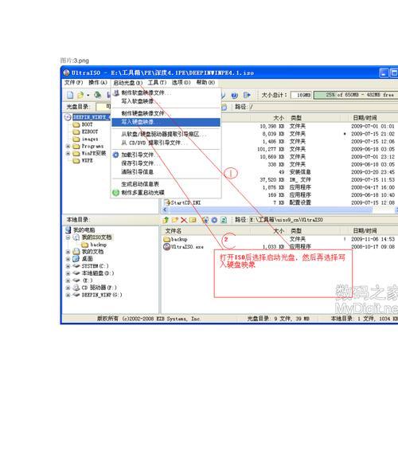
Task: Click the local path field E:\工具箱
Action: (x=323, y=220)
